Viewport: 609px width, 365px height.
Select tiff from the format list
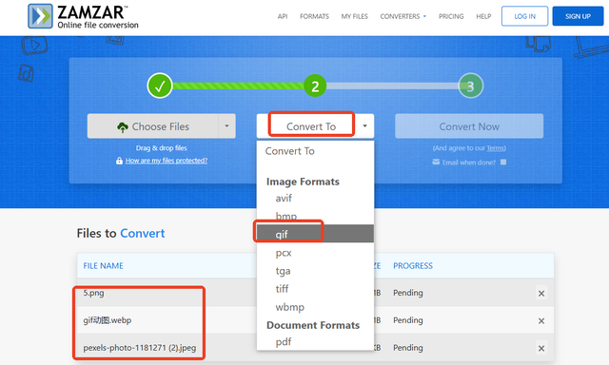315,289
